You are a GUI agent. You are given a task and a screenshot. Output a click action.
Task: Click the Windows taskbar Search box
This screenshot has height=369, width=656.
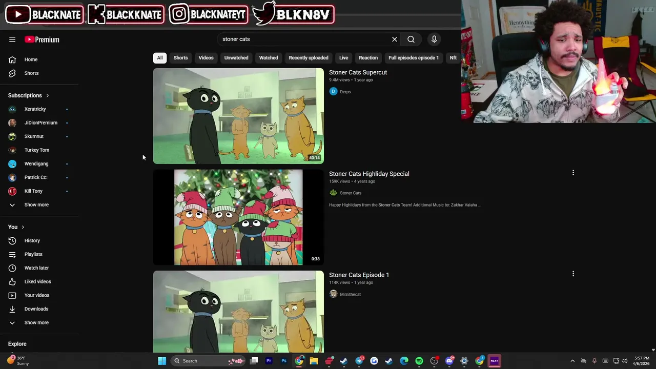208,361
